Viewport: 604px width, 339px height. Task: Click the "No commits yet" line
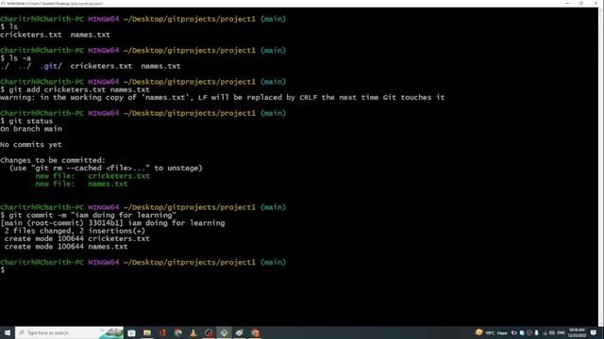[31, 144]
